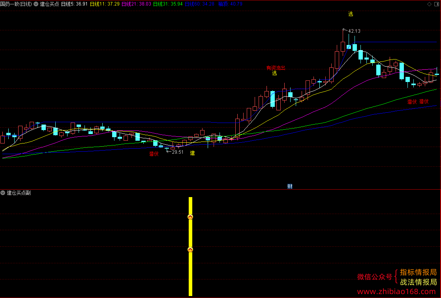Click the 29.51 low price label
Screen dimensions: 441x298
tap(178, 152)
